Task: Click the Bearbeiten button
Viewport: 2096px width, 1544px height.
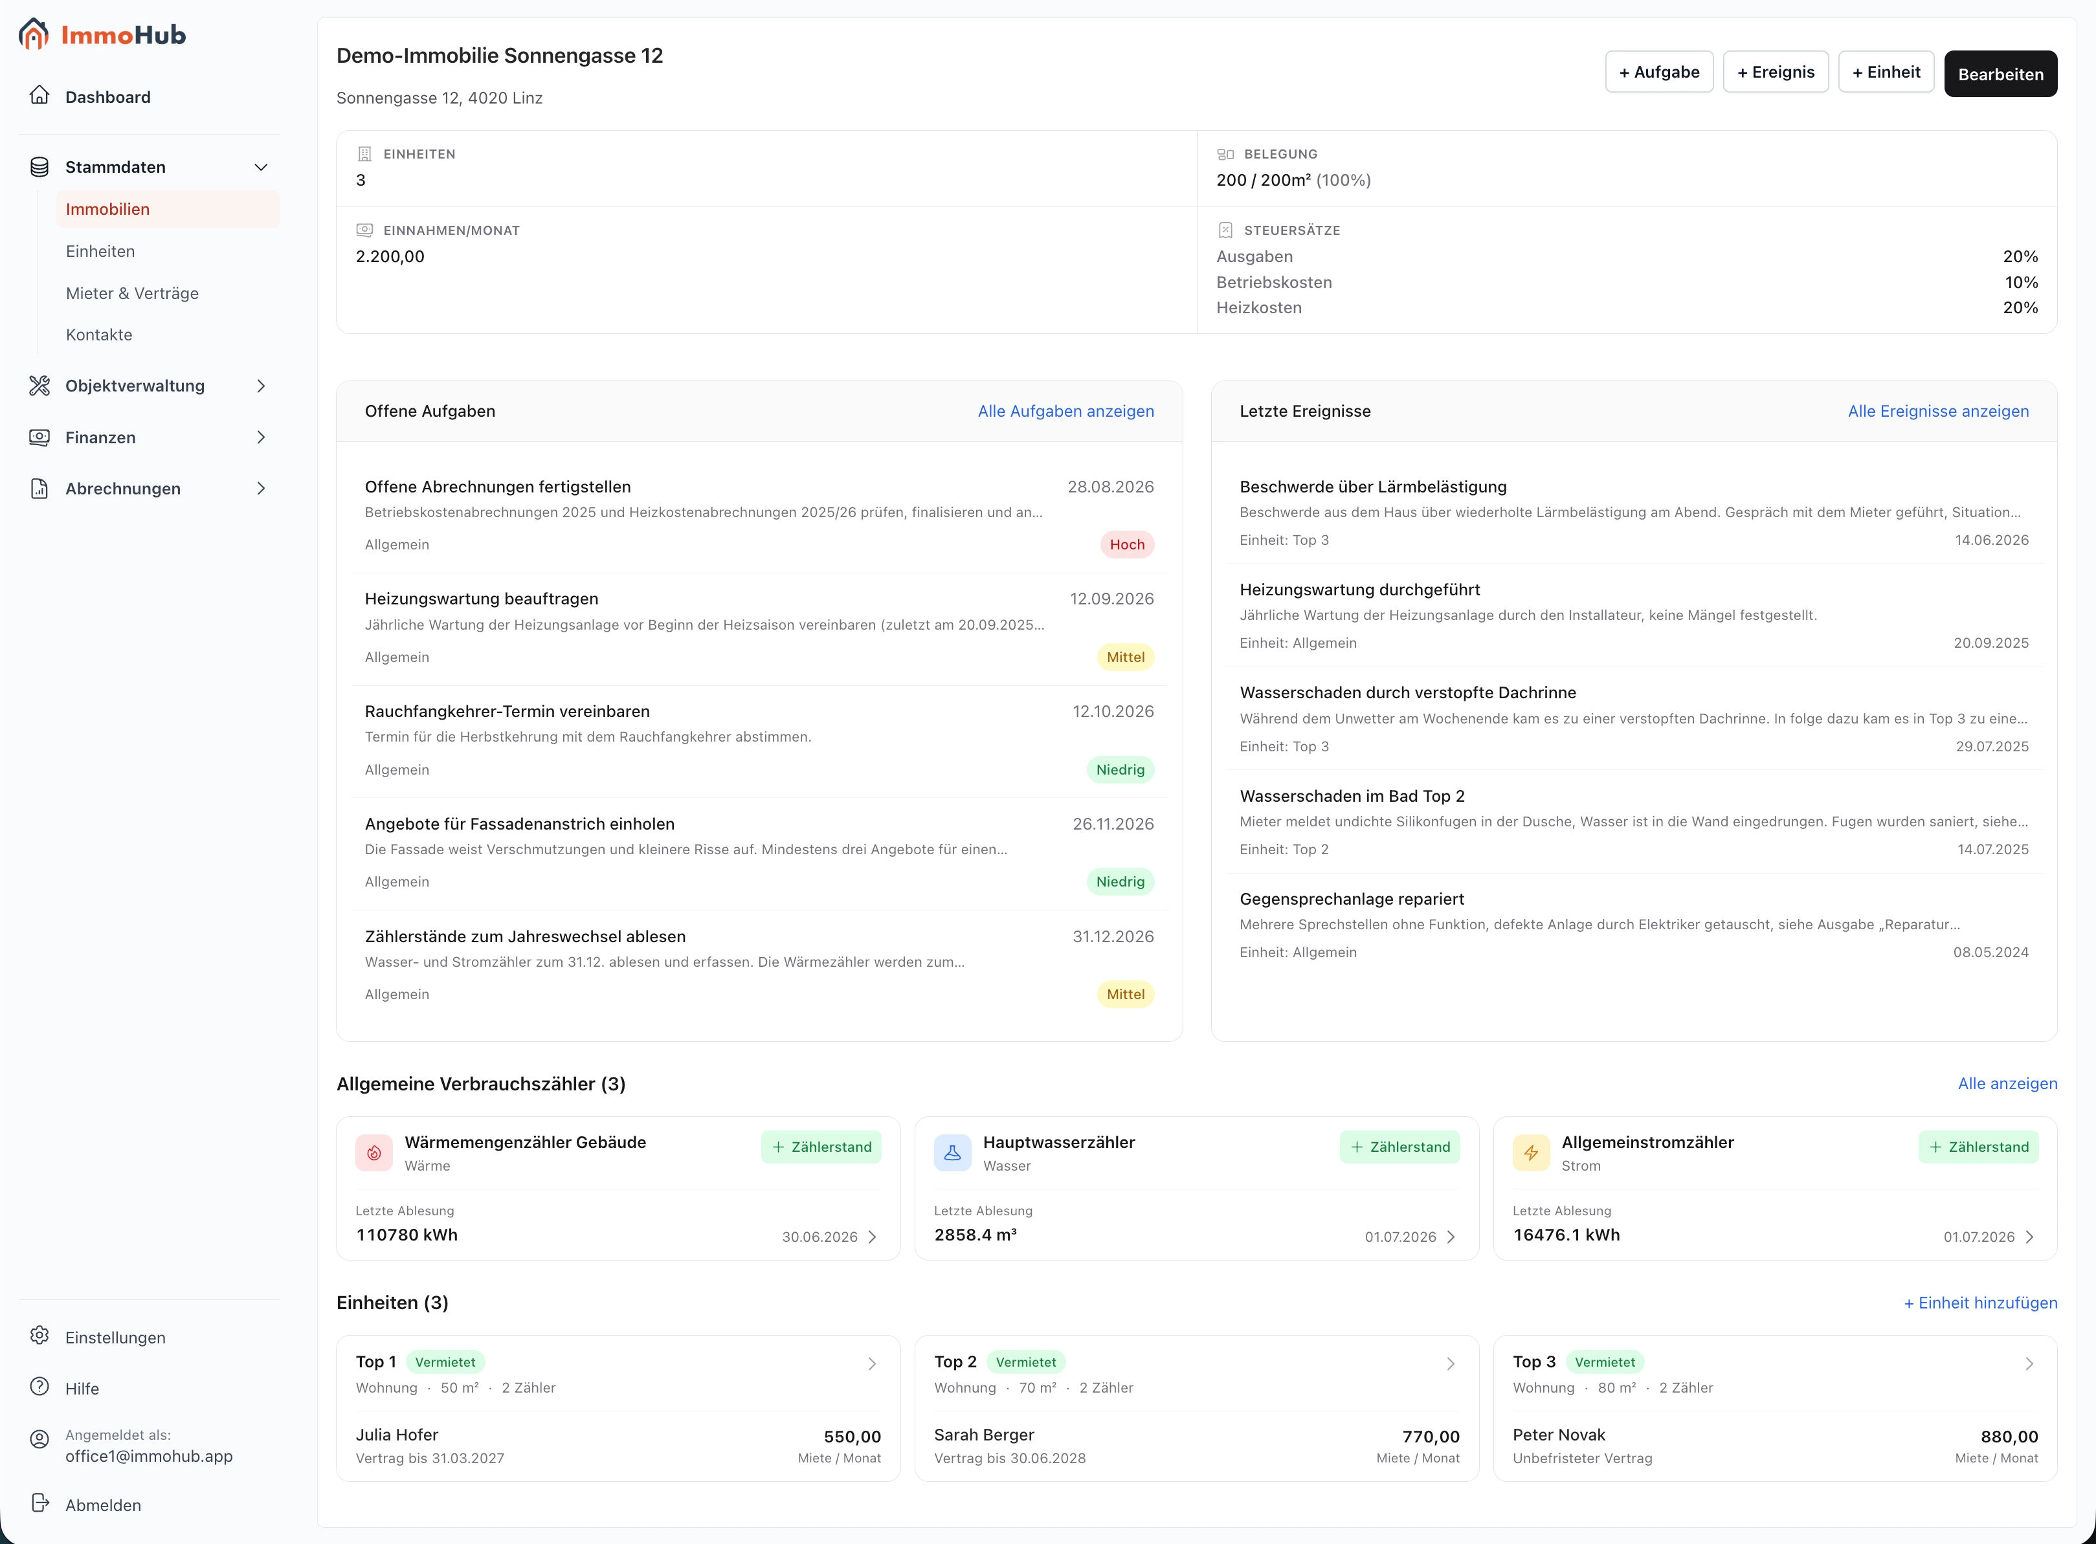Action: 2001,74
